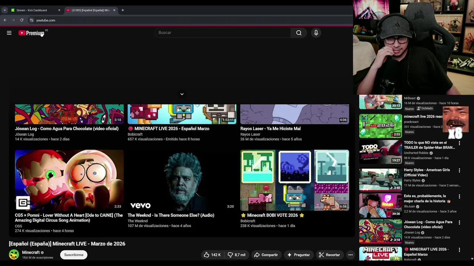Focus the Buscar search field

[222, 33]
